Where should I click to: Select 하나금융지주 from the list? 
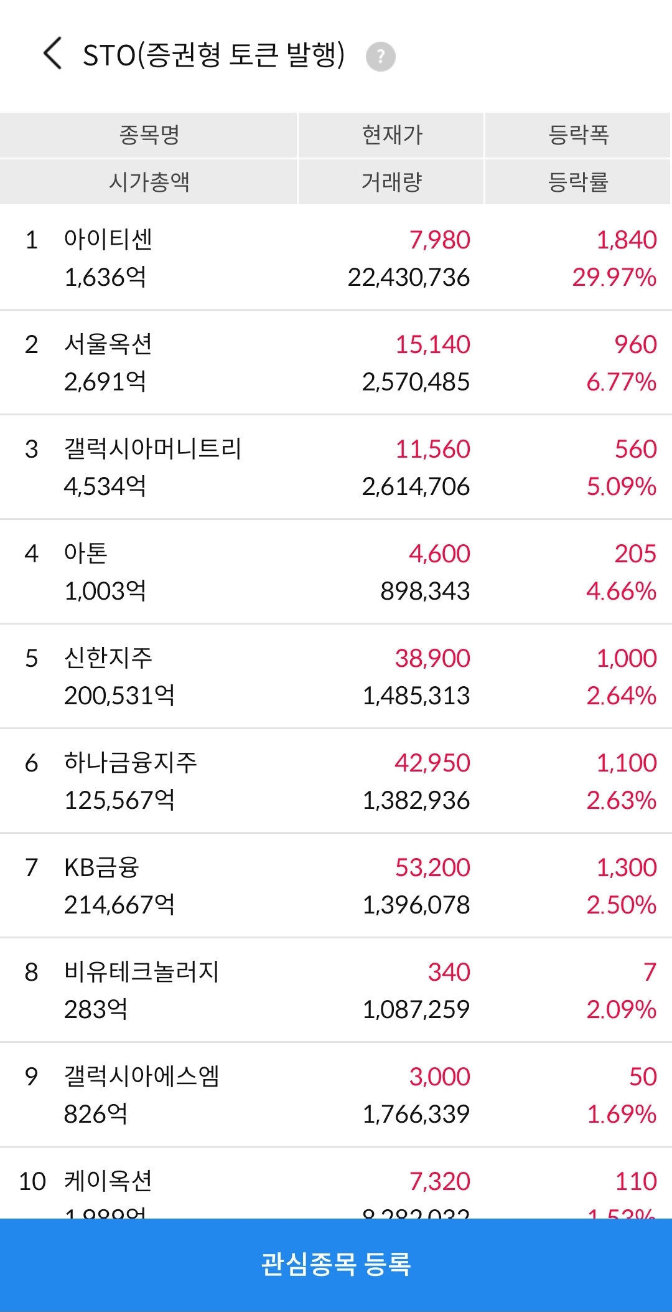(336, 781)
